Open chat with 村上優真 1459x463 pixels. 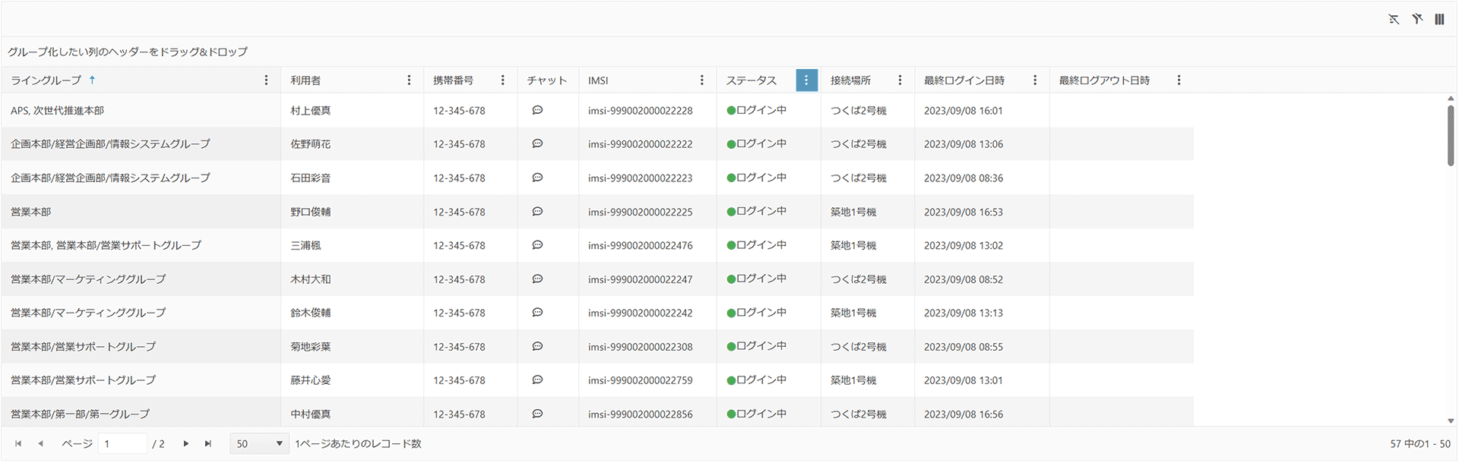pos(537,110)
